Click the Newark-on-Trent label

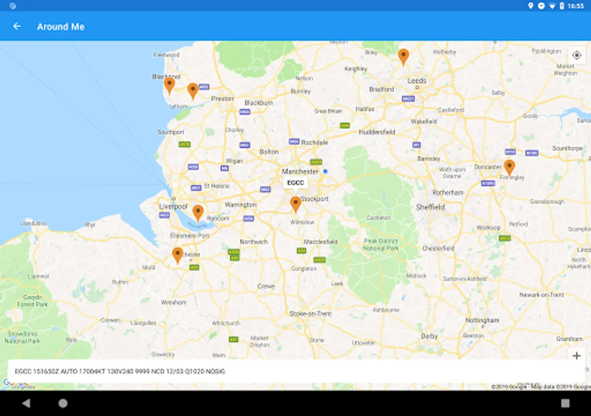point(542,294)
